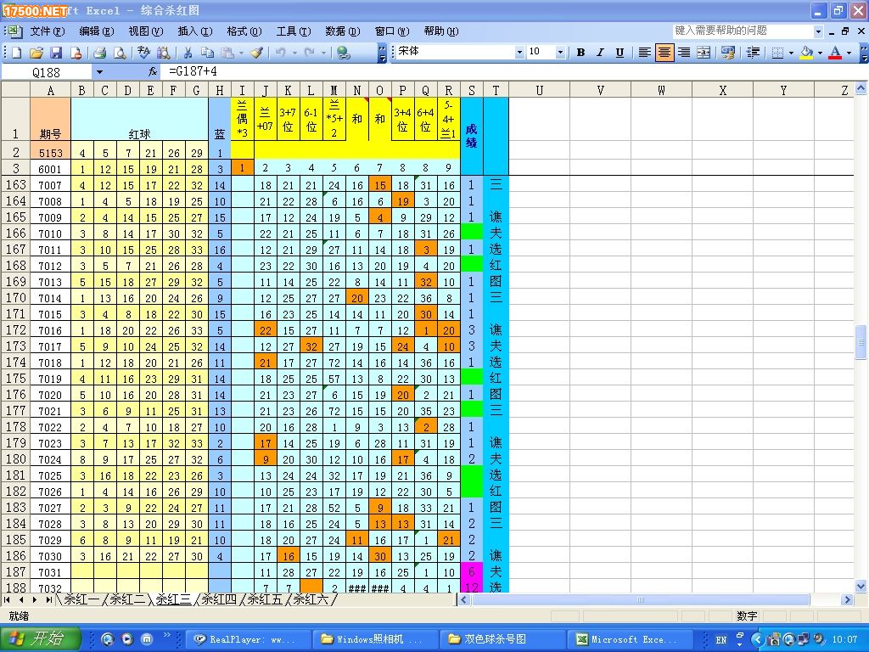Select column U header
The height and width of the screenshot is (652, 869).
pos(539,90)
